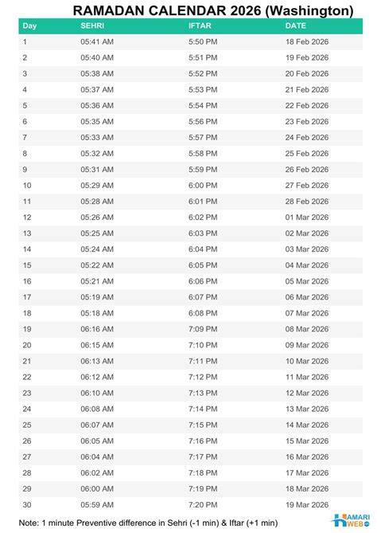Select the 5:50 PM iftar time
The image size is (377, 533).
(203, 41)
